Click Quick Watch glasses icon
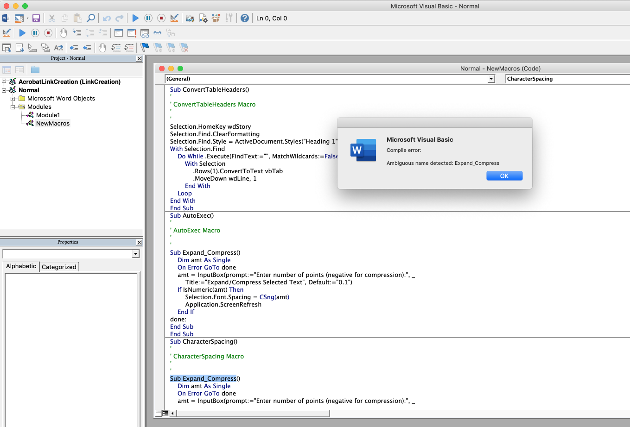This screenshot has width=630, height=427. point(158,33)
